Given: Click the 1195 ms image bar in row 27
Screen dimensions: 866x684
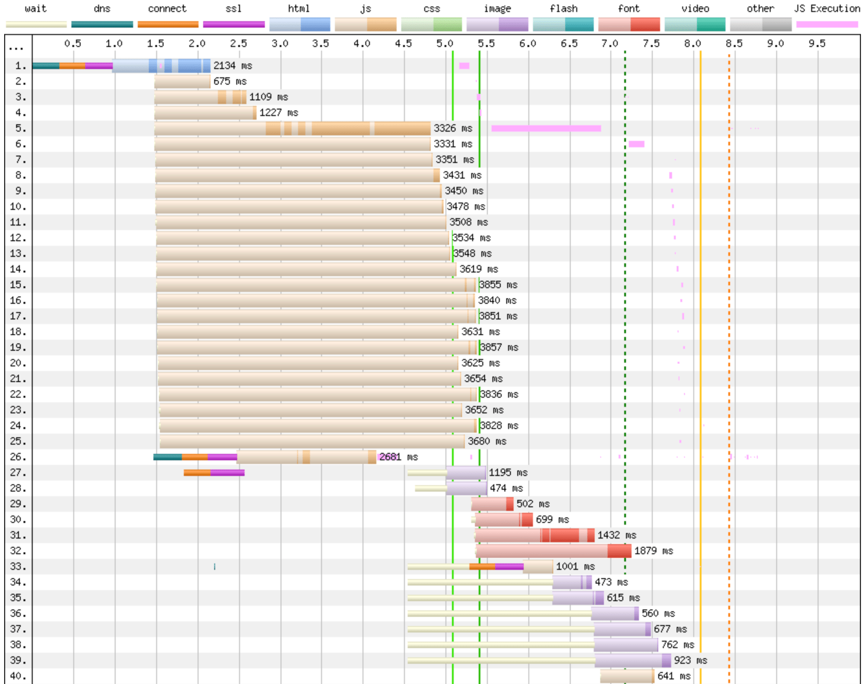Looking at the screenshot, I should pos(466,473).
